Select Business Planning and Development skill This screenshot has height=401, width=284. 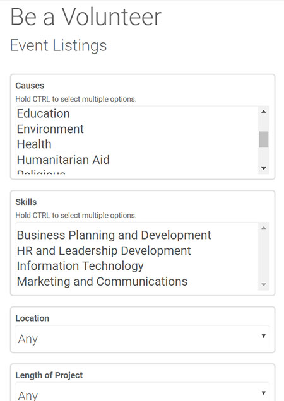[x=137, y=235]
